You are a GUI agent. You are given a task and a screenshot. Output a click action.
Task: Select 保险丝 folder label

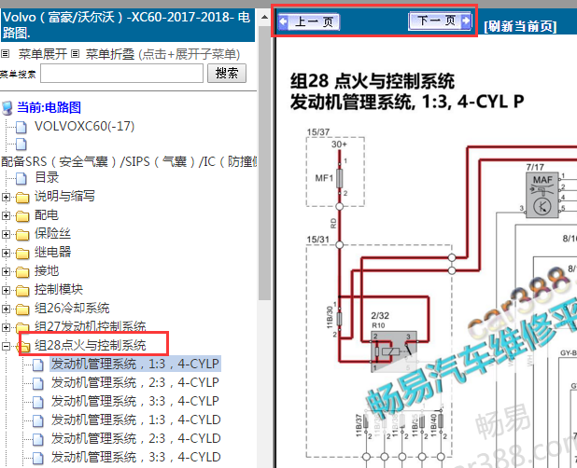click(52, 233)
